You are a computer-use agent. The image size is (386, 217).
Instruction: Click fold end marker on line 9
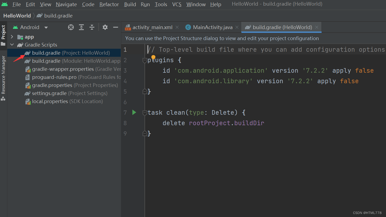pyautogui.click(x=145, y=133)
